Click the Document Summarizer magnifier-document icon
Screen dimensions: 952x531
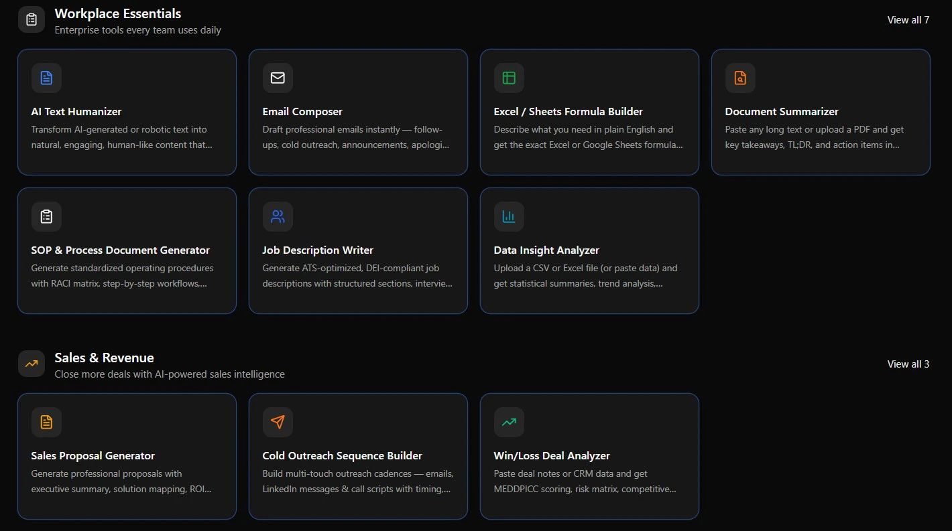(x=740, y=78)
